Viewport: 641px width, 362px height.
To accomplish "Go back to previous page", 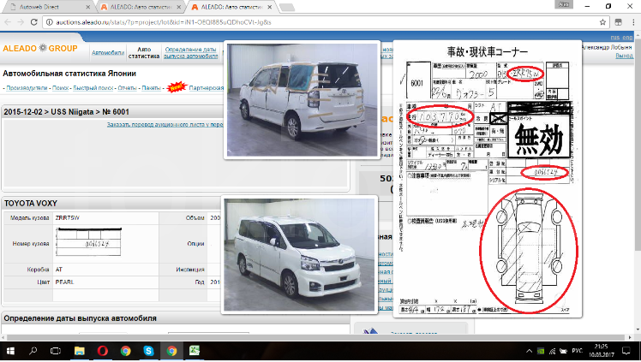I will tap(8, 22).
